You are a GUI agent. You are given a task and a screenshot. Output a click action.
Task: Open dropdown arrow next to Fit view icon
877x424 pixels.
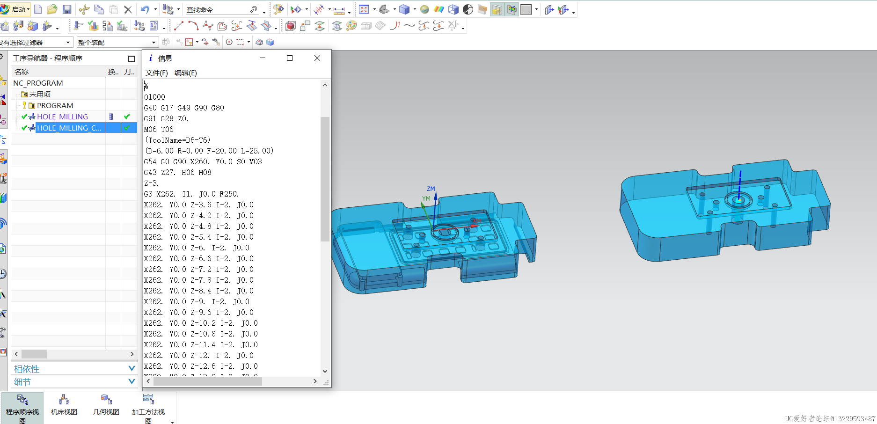pos(374,9)
